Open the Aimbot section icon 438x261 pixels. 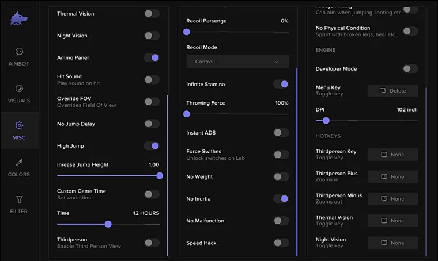[x=19, y=52]
